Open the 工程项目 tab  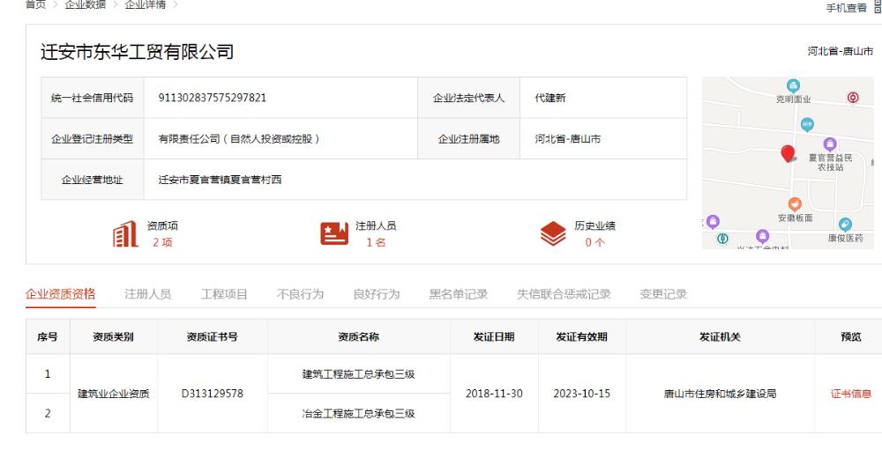[x=224, y=294]
